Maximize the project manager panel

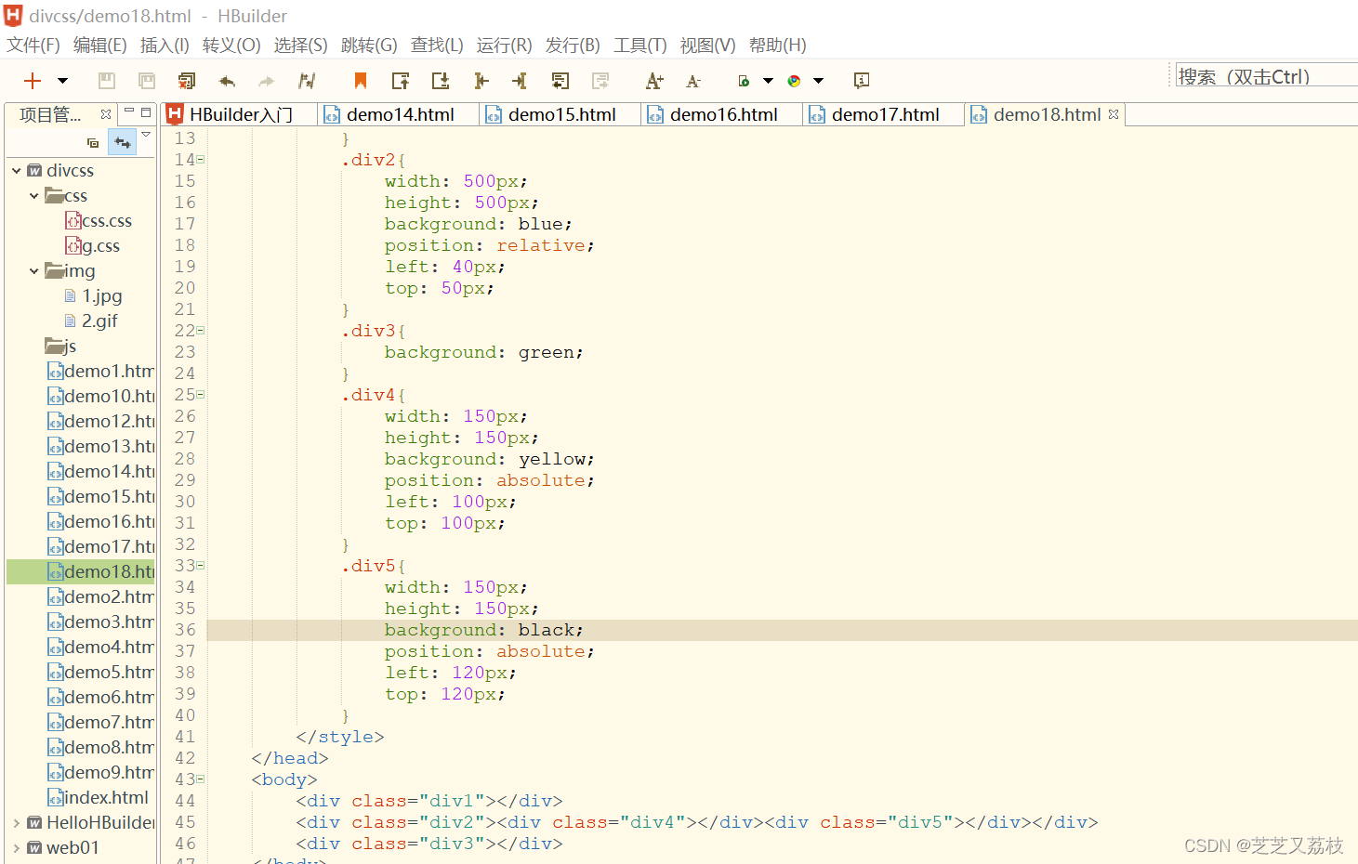click(146, 111)
